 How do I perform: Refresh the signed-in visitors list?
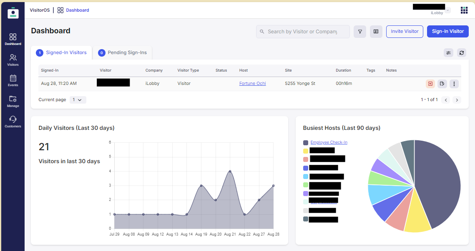click(x=461, y=53)
